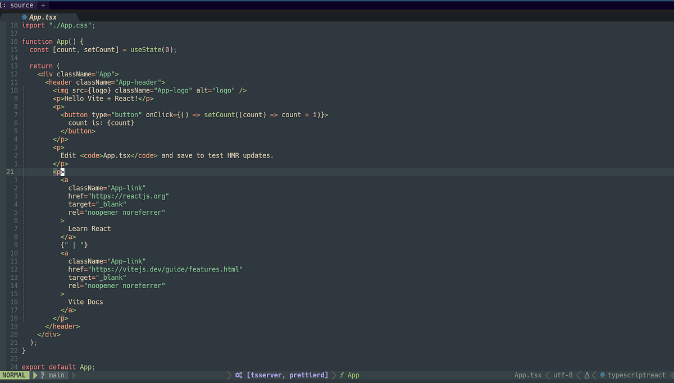Click the React icon on the App.tsx buffer tab
This screenshot has width=674, height=383.
tap(25, 17)
